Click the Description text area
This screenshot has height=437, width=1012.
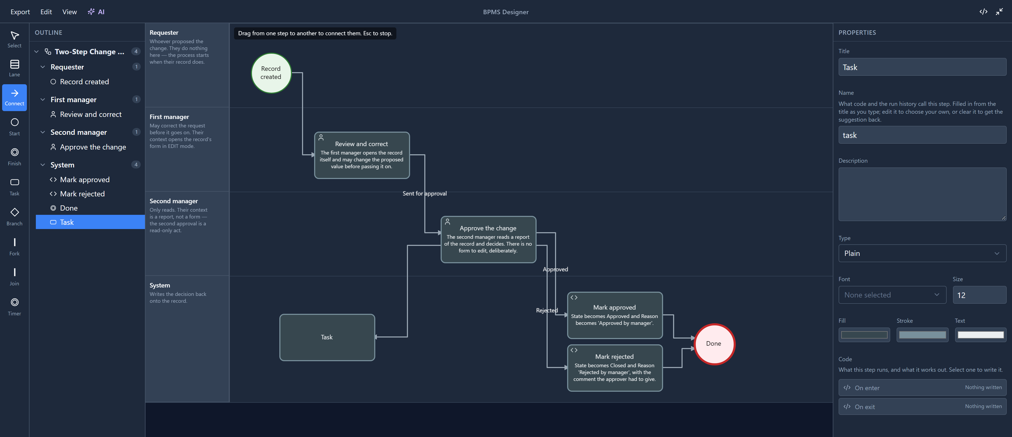(x=922, y=195)
